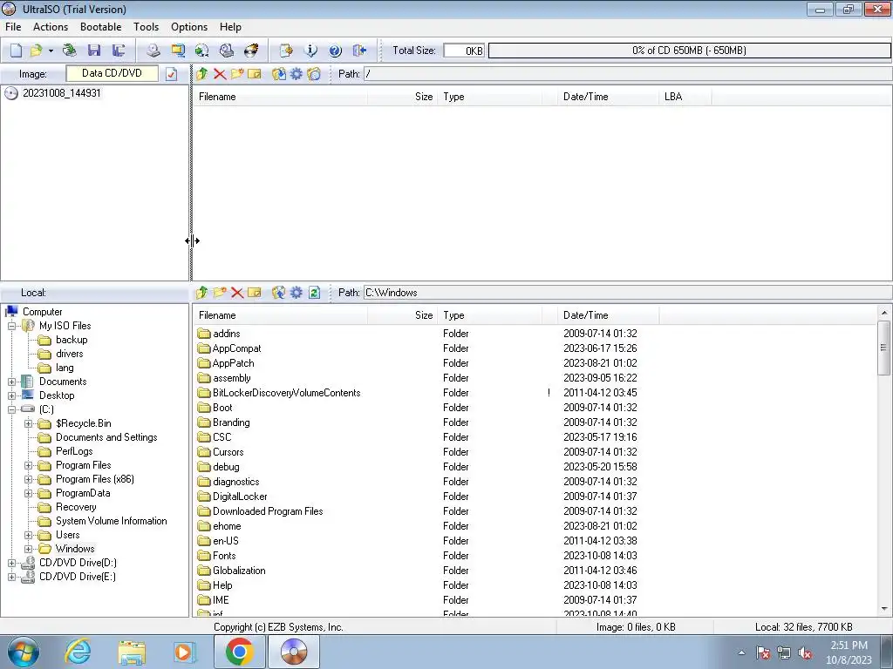Image resolution: width=893 pixels, height=669 pixels.
Task: Open the Bootable menu
Action: click(x=101, y=27)
